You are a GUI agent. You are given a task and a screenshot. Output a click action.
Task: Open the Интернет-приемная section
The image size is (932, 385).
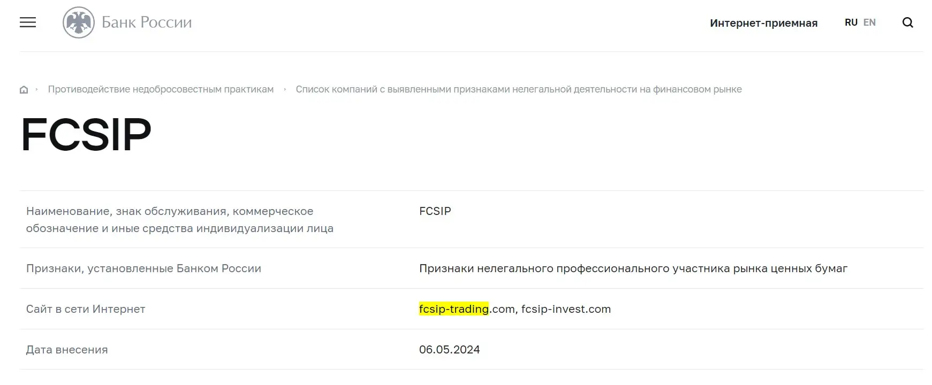click(x=764, y=22)
